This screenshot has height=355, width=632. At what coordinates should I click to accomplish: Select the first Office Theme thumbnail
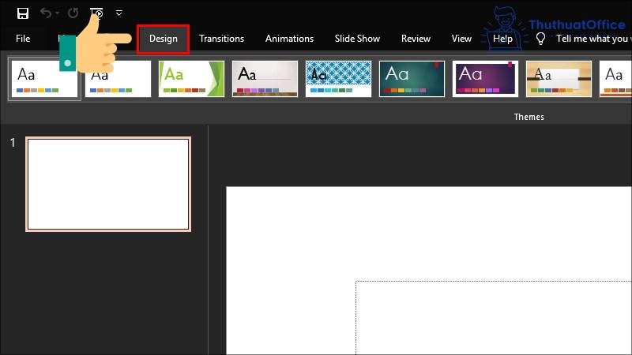(x=44, y=79)
